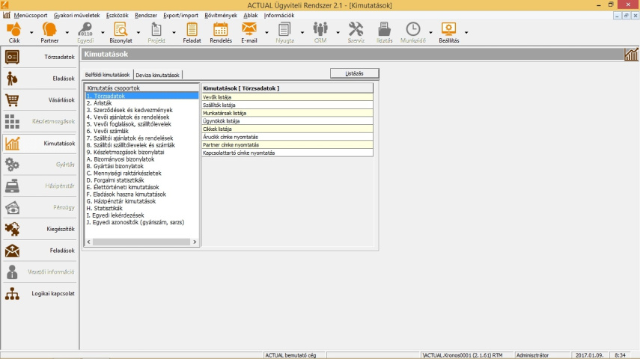This screenshot has width=640, height=359.
Task: Open the Cikk toolbar icon
Action: [14, 30]
